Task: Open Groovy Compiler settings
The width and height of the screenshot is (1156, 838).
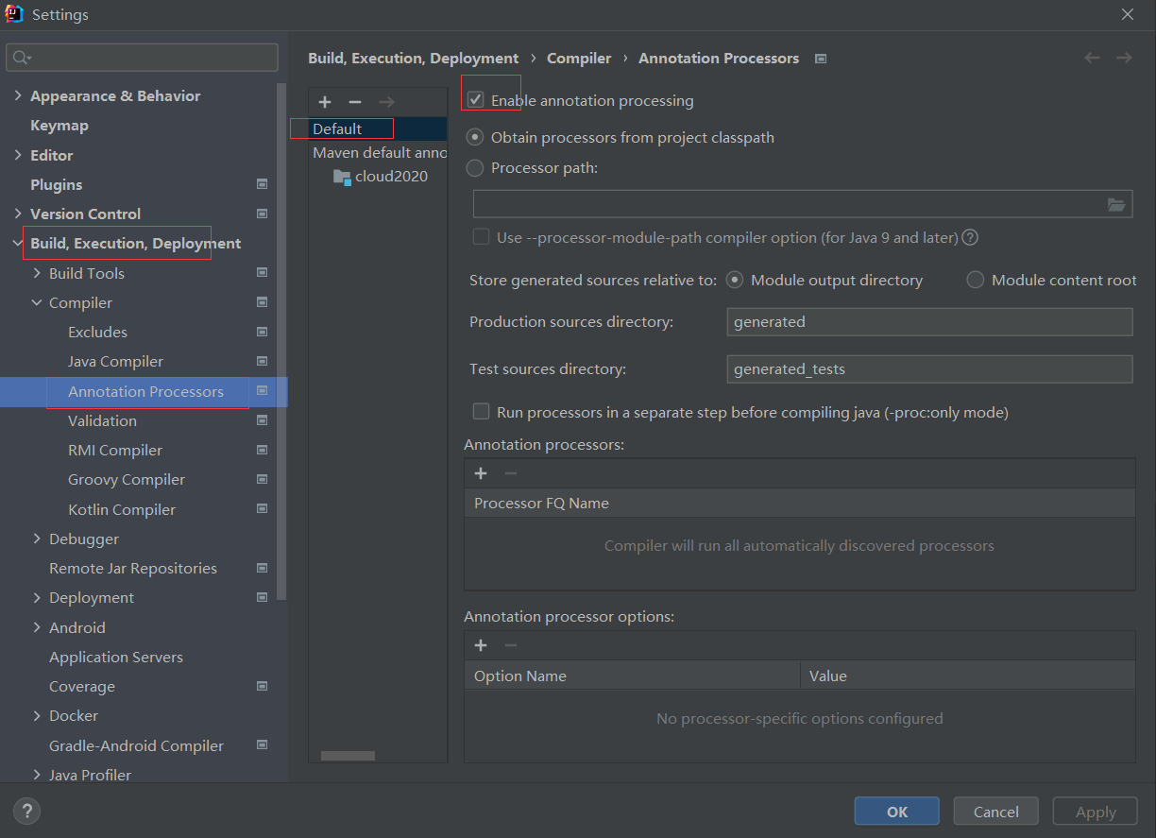Action: click(127, 479)
